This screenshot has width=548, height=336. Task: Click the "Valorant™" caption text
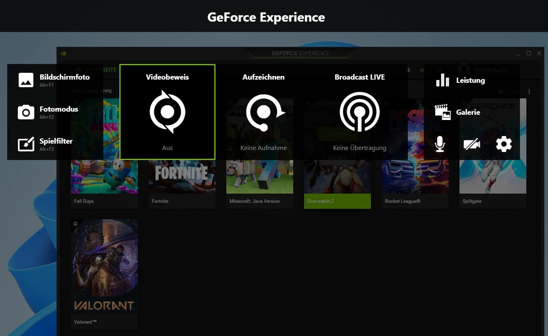pyautogui.click(x=85, y=322)
